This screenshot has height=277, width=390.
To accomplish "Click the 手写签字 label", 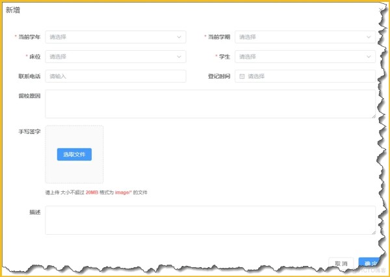I will pyautogui.click(x=29, y=131).
